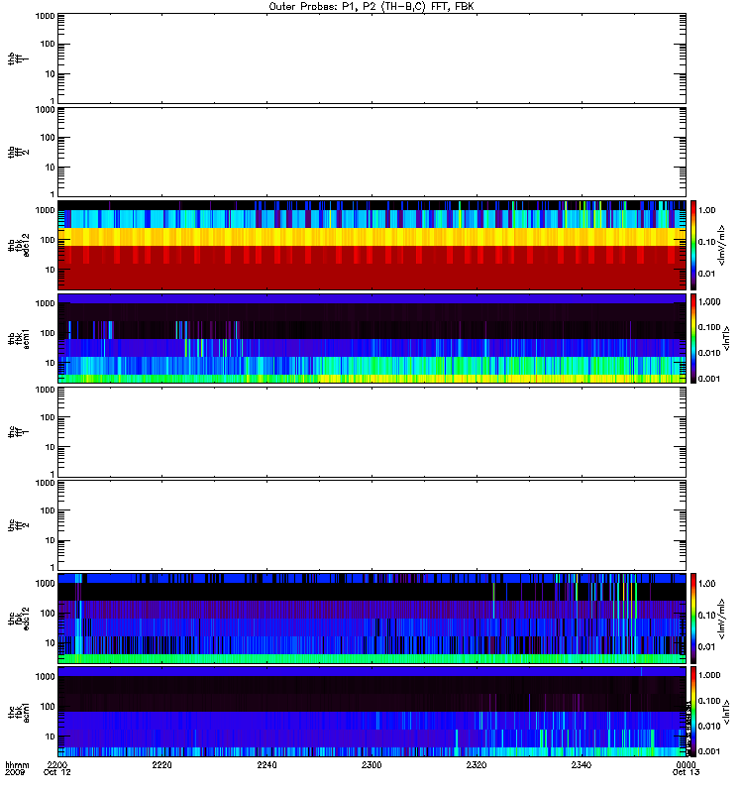Click the thc fbk scm1 color bar
743x793 pixels.
(693, 712)
